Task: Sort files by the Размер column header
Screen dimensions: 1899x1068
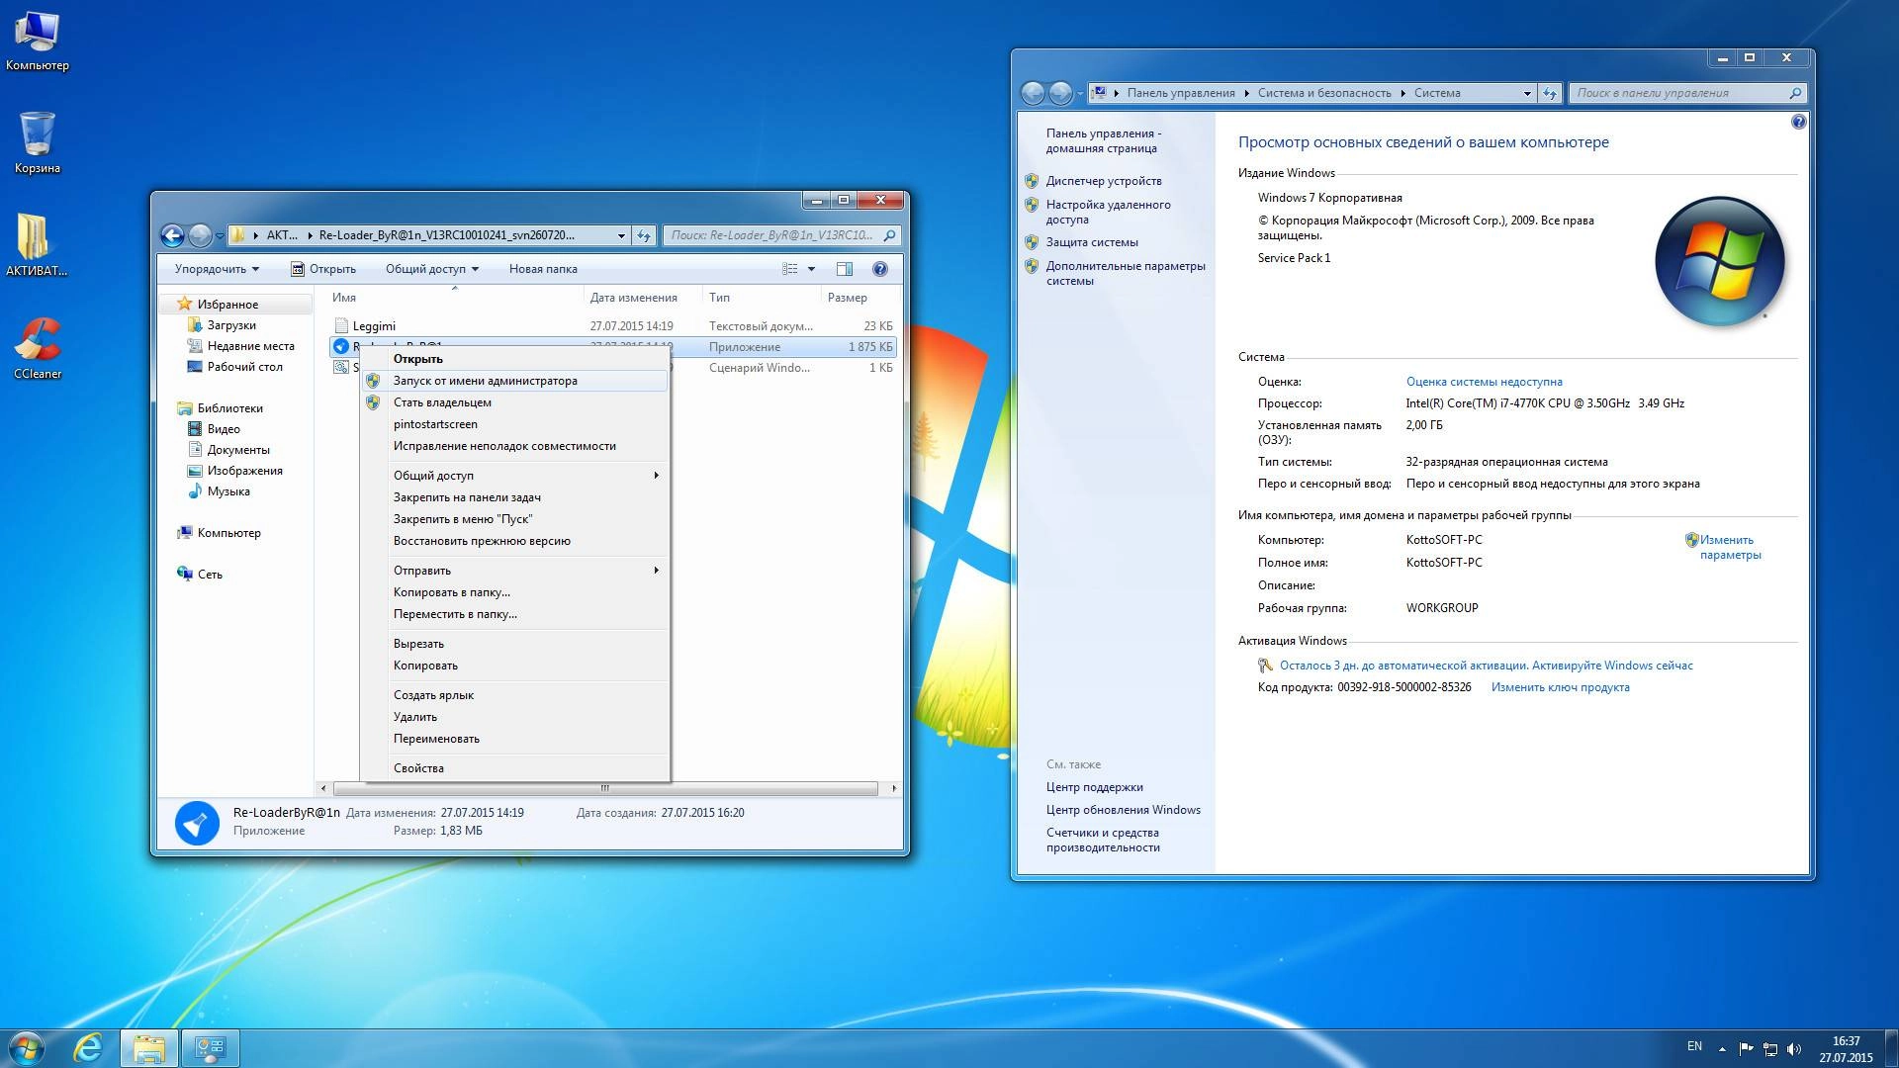Action: 859,298
